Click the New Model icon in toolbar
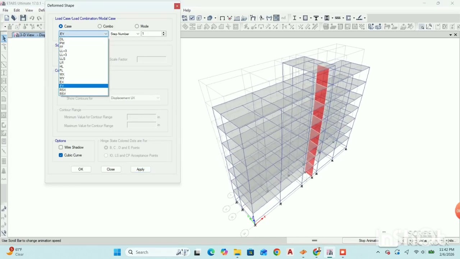The height and width of the screenshot is (259, 460). pyautogui.click(x=6, y=18)
